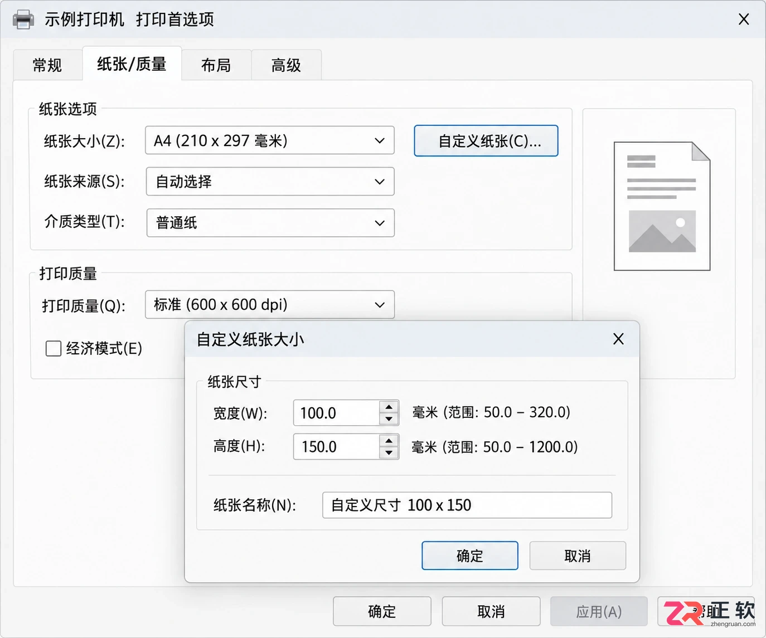Go to the 高级 tab
Screen dimensions: 766x638
tap(286, 65)
